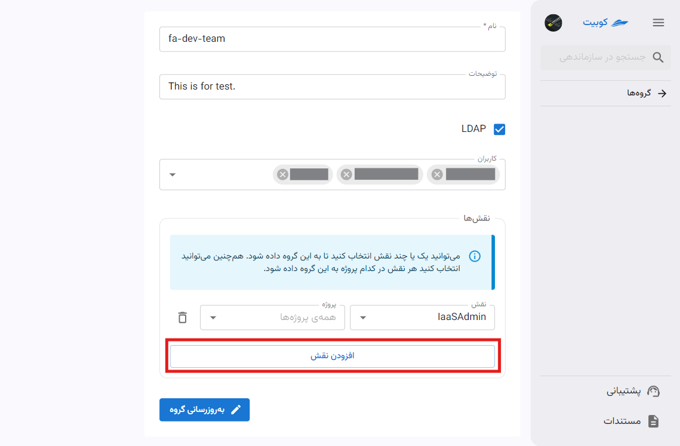The width and height of the screenshot is (680, 446).
Task: Click the نام field containing fa-dev-team
Action: pos(332,39)
